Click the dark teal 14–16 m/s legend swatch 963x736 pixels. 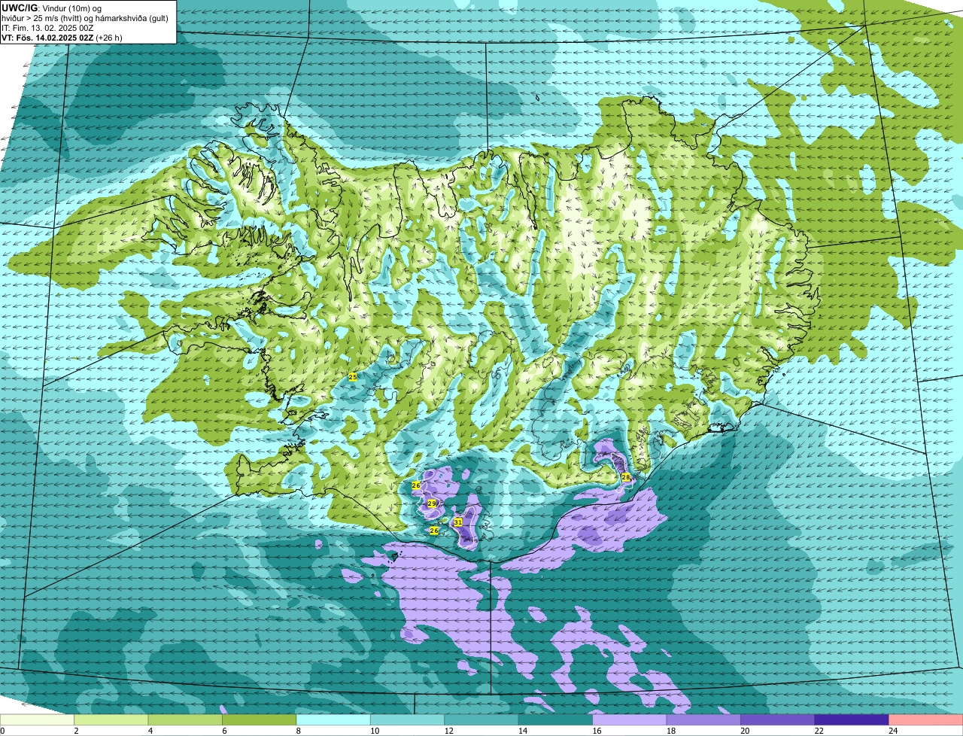(555, 719)
